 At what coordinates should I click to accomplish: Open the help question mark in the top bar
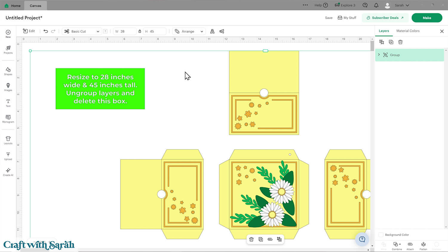[x=365, y=5]
